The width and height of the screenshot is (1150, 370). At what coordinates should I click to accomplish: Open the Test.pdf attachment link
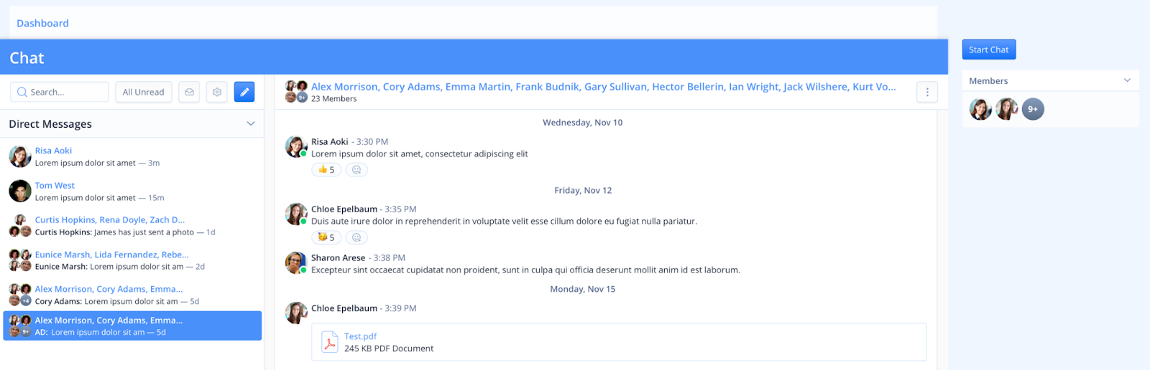click(360, 336)
